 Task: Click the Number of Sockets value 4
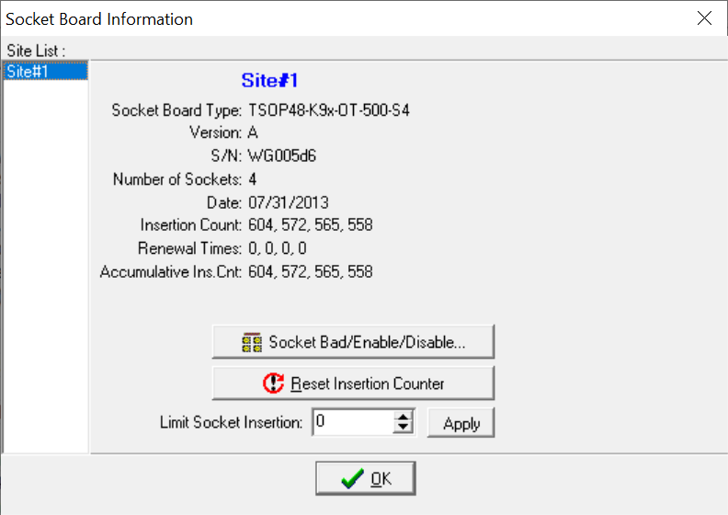[x=252, y=179]
